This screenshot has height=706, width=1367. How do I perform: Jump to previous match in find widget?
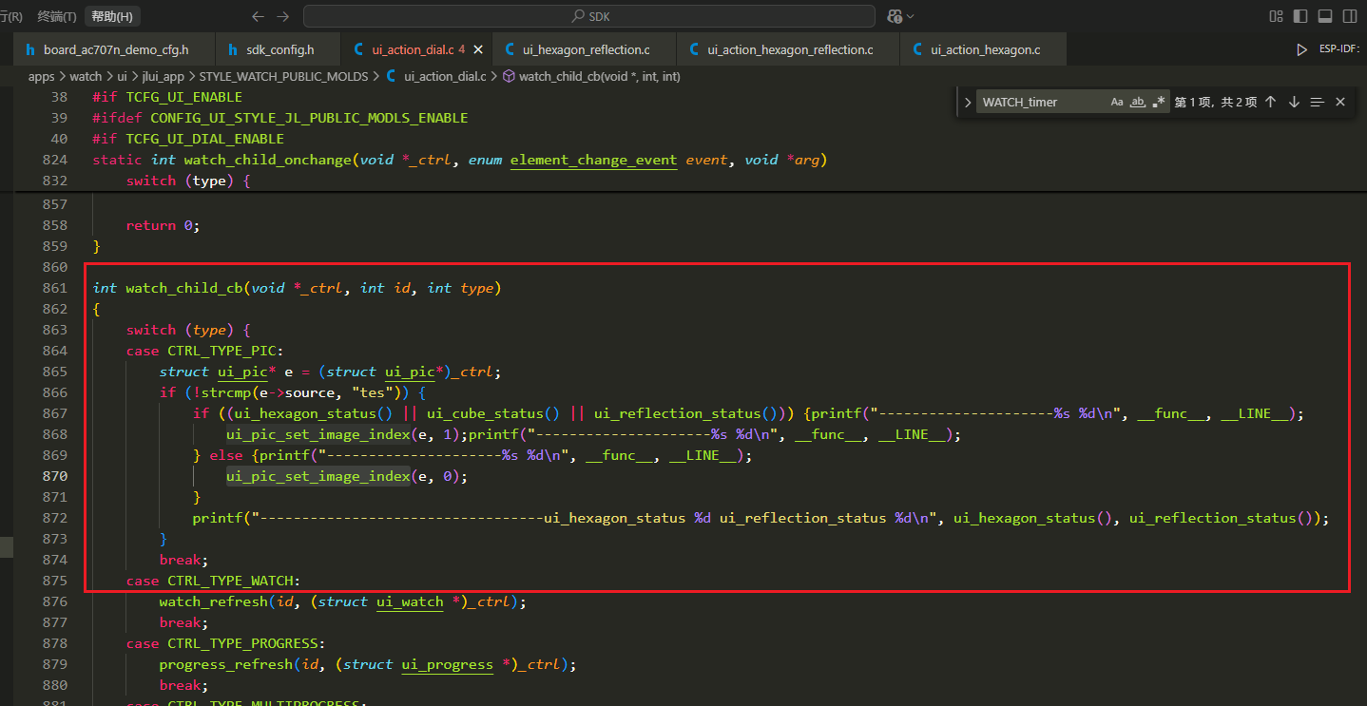coord(1270,102)
